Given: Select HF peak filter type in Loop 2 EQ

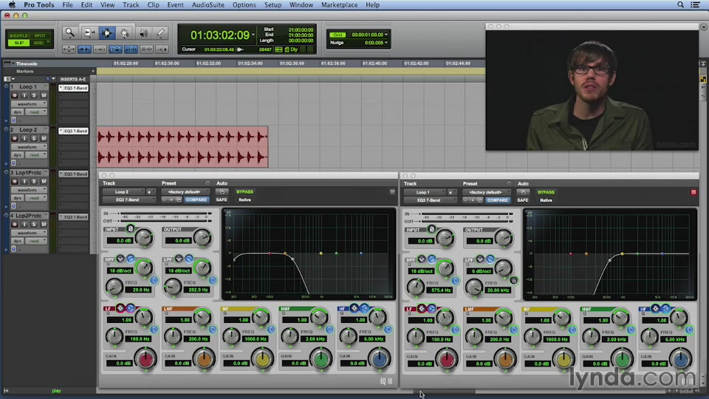Looking at the screenshot, I should pos(354,308).
